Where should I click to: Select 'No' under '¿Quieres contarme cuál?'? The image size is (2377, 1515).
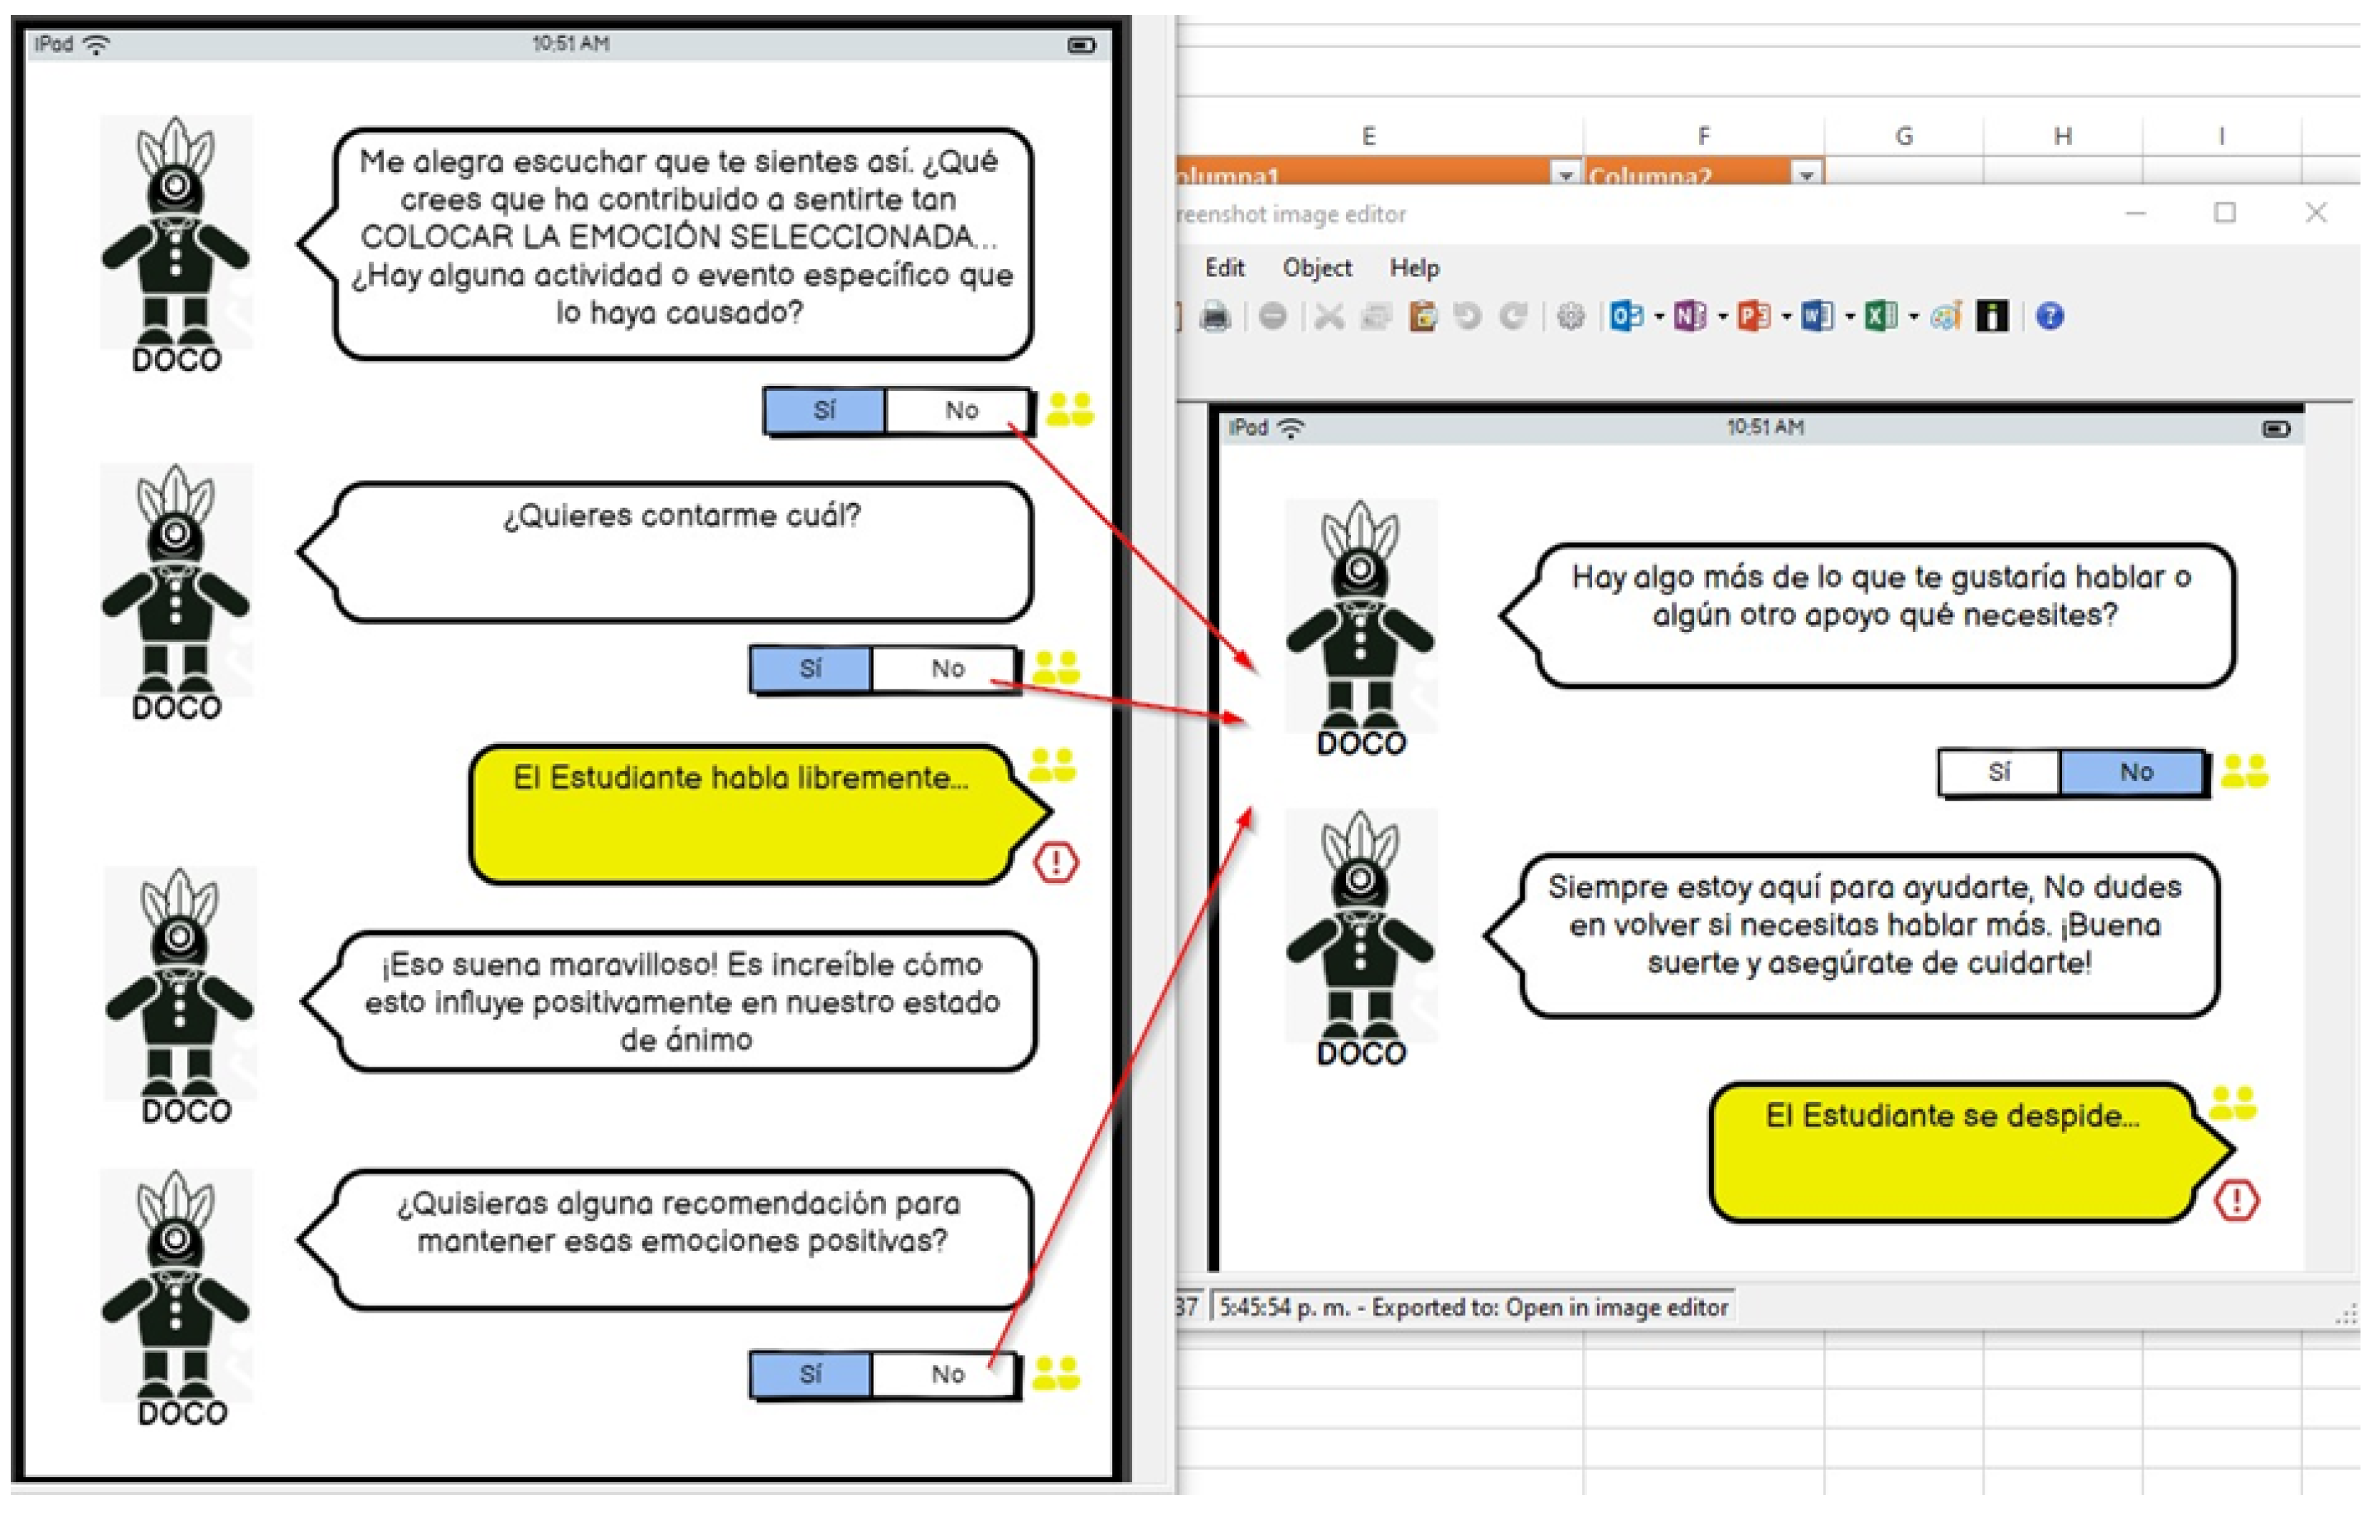pyautogui.click(x=946, y=669)
